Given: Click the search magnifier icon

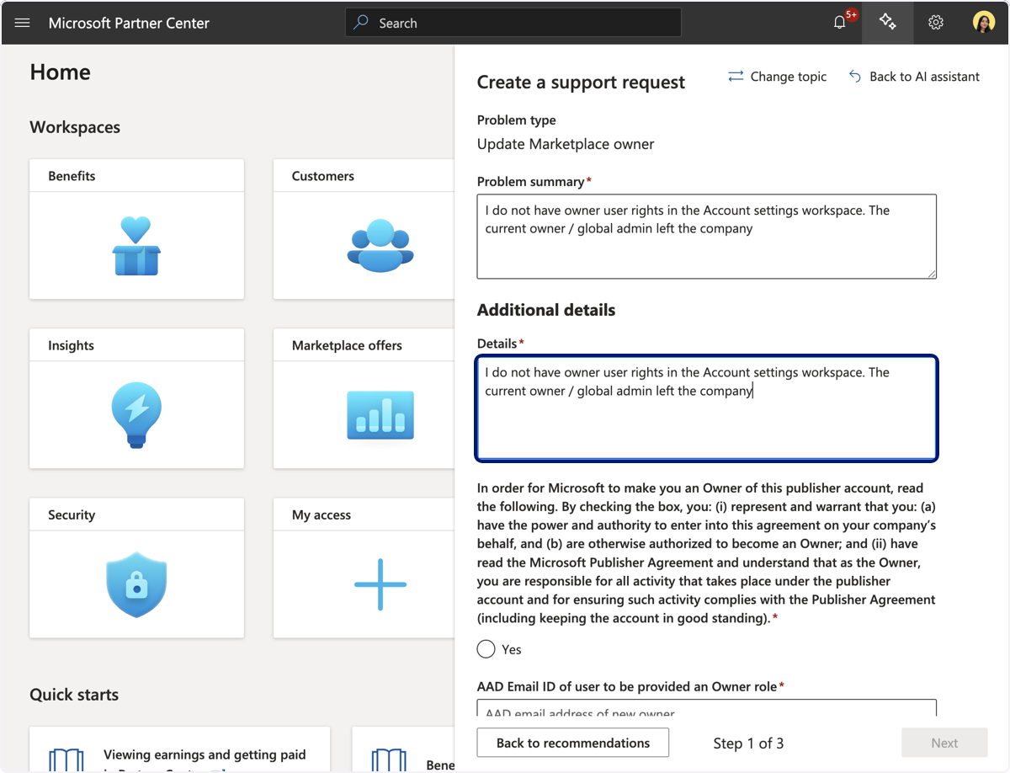Looking at the screenshot, I should (361, 23).
